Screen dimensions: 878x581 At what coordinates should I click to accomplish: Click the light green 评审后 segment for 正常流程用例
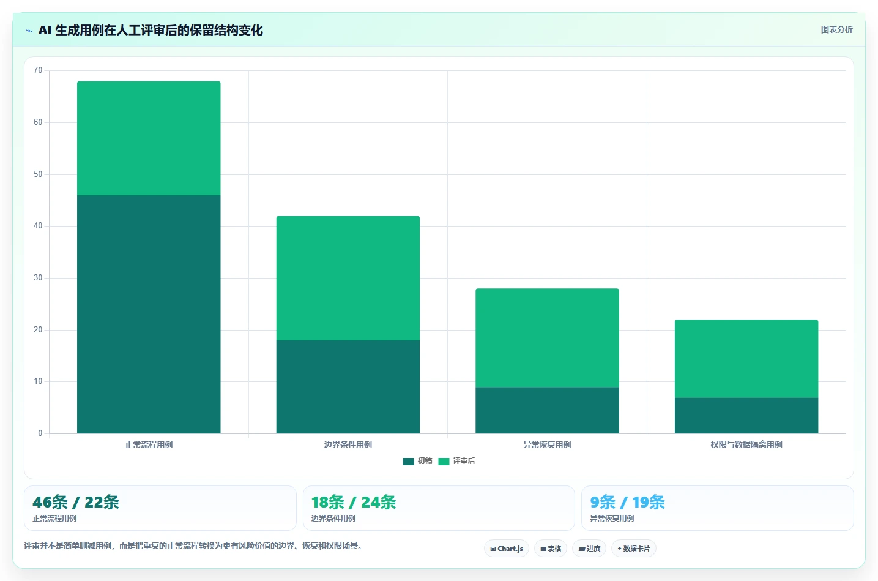149,138
